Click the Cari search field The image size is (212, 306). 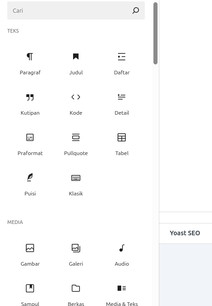tap(76, 10)
